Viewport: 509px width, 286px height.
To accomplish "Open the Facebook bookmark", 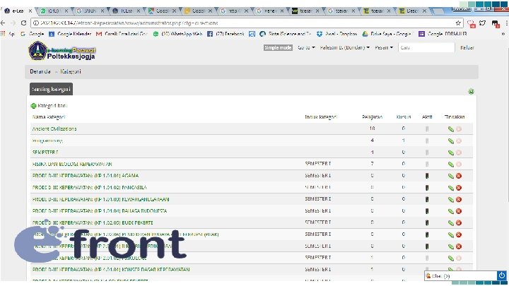I will click(x=226, y=34).
